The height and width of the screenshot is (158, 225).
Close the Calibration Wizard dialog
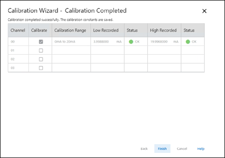(204, 11)
